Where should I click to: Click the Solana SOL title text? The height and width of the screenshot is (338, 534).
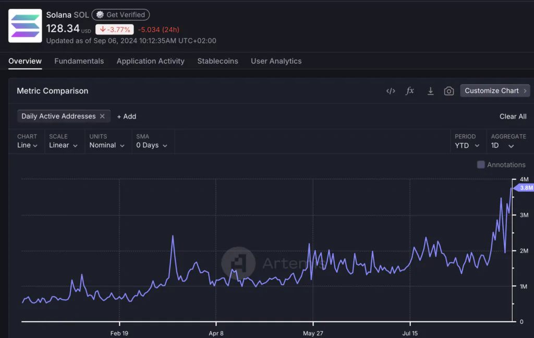[x=67, y=15]
